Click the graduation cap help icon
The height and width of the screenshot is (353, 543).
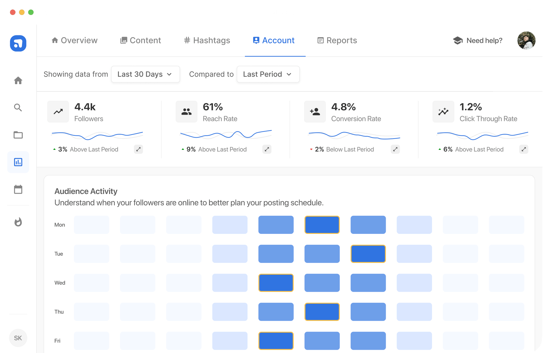tap(458, 40)
